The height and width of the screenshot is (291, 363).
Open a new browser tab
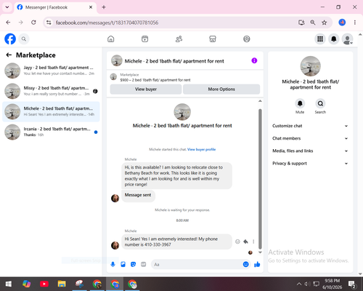pos(104,7)
